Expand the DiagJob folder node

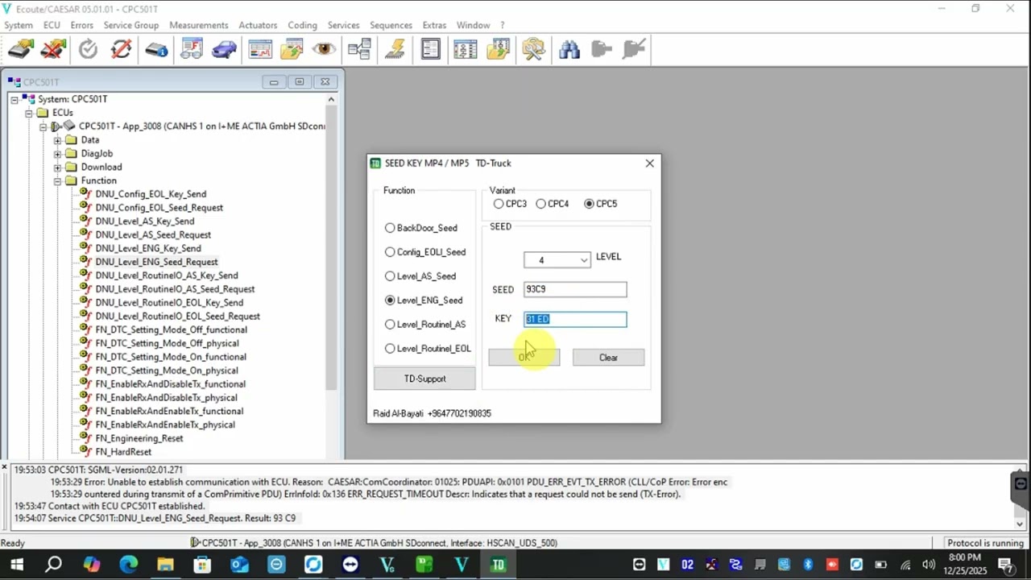coord(58,154)
